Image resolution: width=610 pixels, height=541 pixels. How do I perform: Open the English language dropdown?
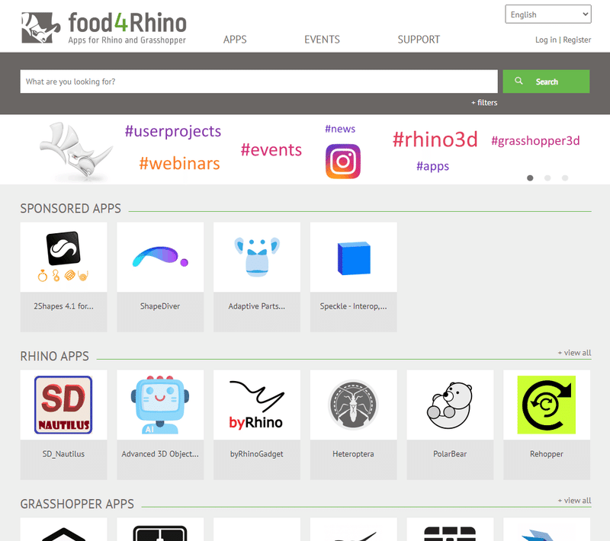(548, 14)
